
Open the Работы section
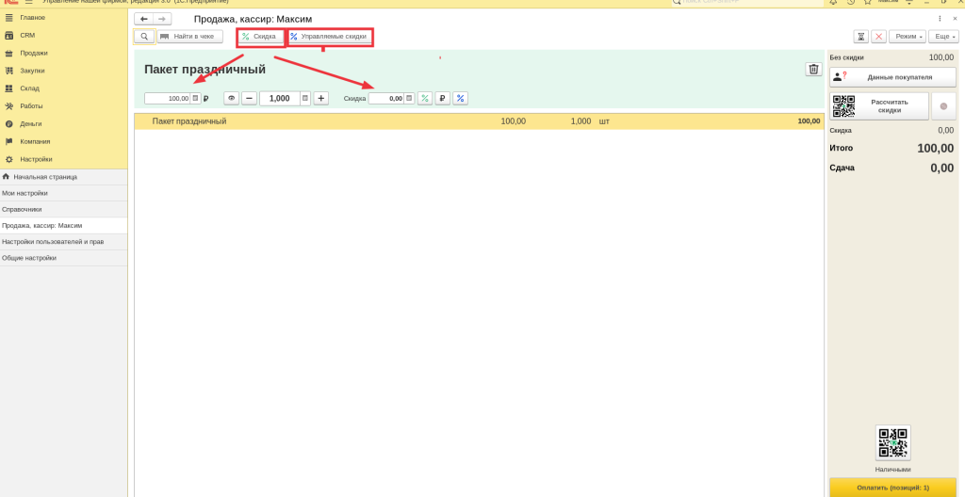31,105
